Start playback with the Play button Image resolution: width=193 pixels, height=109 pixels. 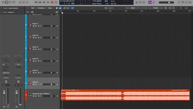48,2
